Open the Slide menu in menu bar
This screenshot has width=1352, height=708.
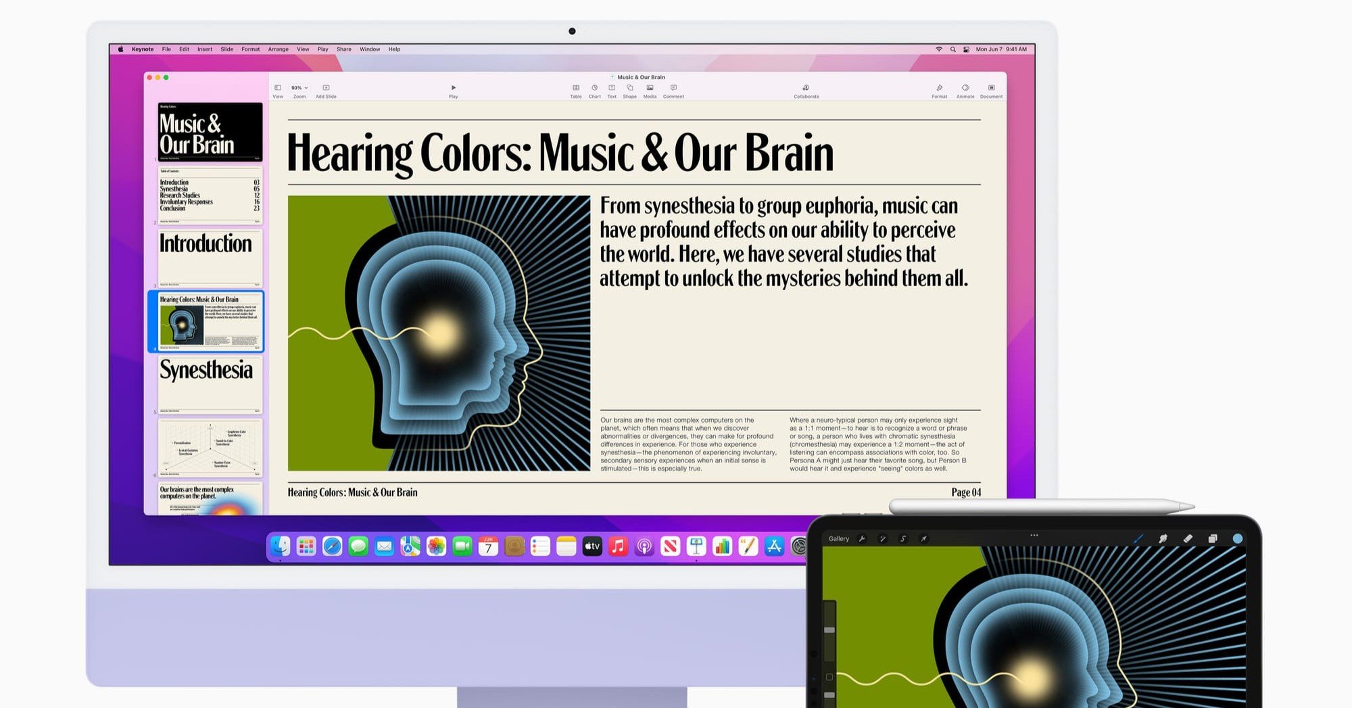227,49
